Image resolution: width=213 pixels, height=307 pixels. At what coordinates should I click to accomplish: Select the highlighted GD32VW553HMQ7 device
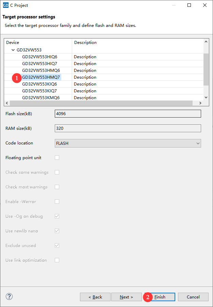pyautogui.click(x=41, y=77)
